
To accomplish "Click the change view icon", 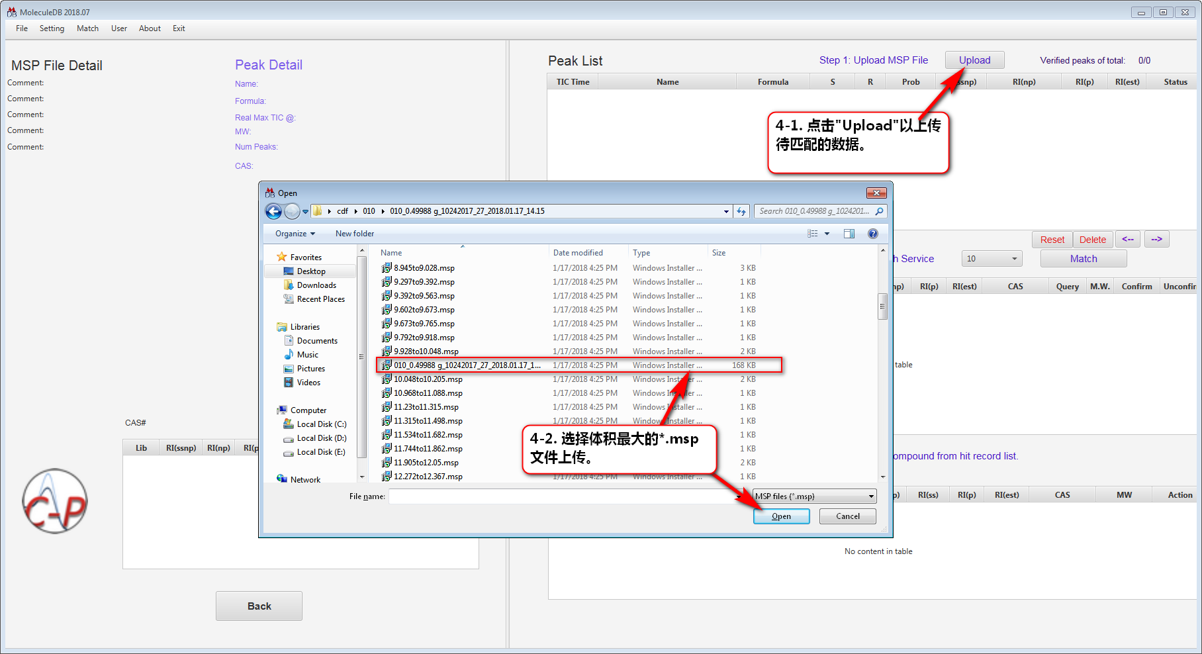I will point(813,234).
